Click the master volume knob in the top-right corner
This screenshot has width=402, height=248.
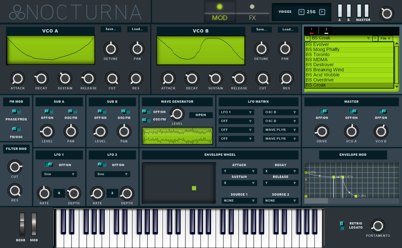coord(387,13)
